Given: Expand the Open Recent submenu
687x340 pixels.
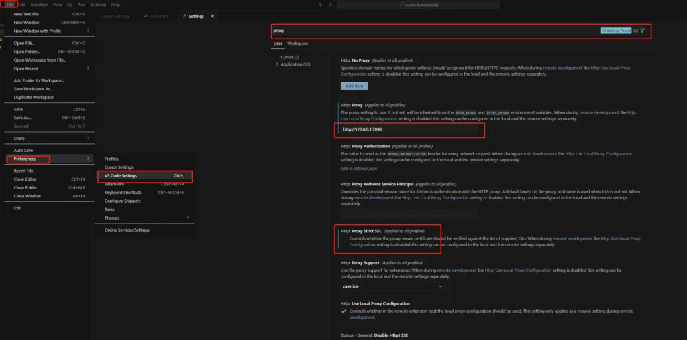Looking at the screenshot, I should coord(88,69).
